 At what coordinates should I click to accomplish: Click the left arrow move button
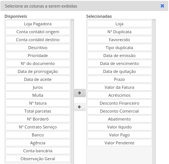click(x=80, y=107)
